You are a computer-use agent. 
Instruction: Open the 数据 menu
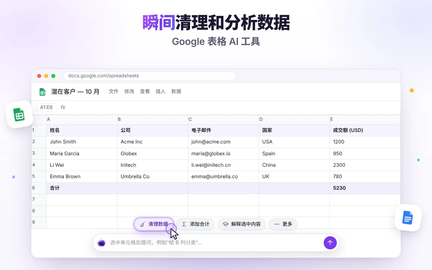click(x=176, y=91)
